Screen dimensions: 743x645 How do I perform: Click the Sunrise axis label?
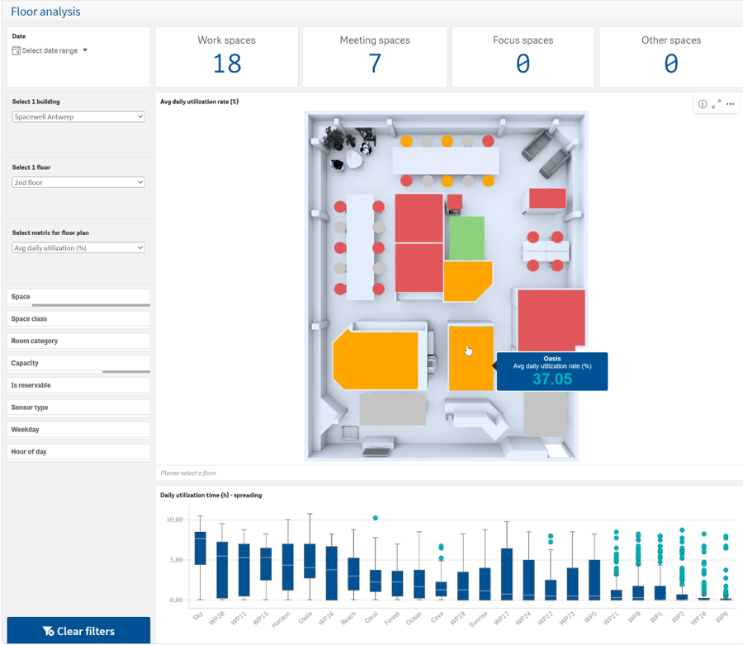[478, 619]
